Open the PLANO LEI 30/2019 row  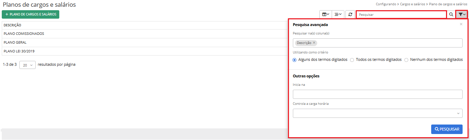click(x=145, y=51)
